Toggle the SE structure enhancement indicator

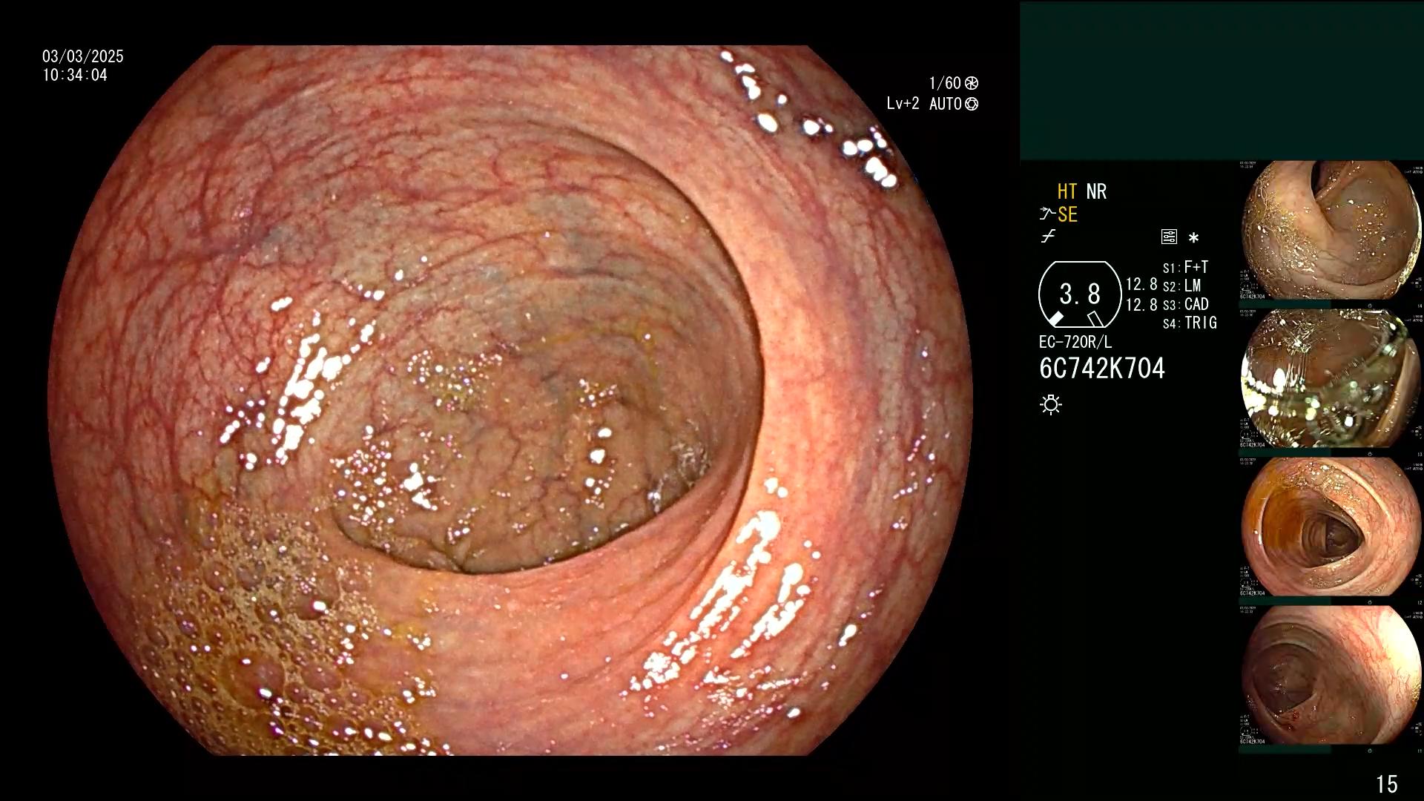pos(1067,214)
